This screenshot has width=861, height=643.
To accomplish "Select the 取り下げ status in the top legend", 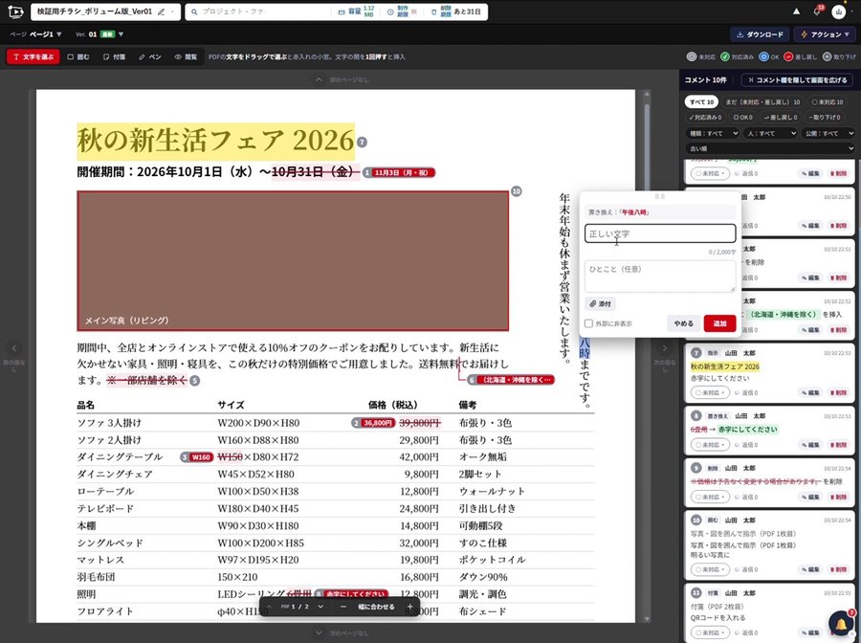I will click(839, 56).
